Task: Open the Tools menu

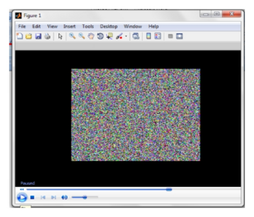Action: 88,26
